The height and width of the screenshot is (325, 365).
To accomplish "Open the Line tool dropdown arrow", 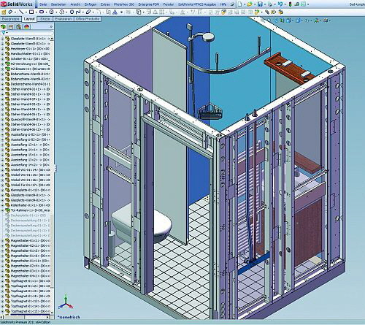I will [26, 12].
